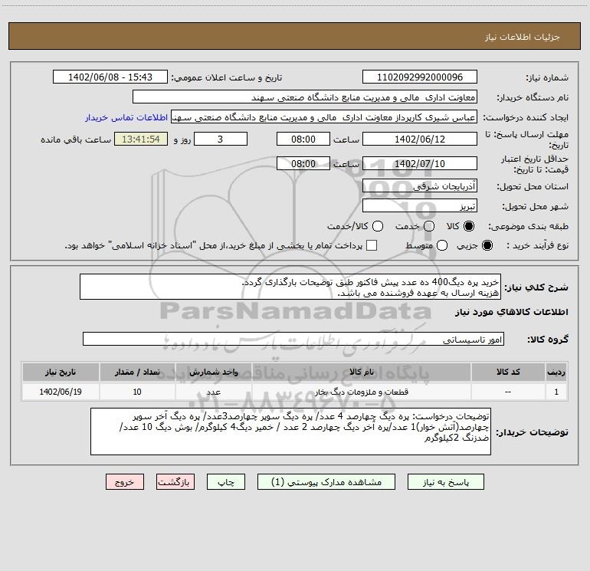The image size is (590, 571).
Task: Toggle the 'اسناد خزانه اسلامی' payment checkbox
Action: [x=372, y=245]
